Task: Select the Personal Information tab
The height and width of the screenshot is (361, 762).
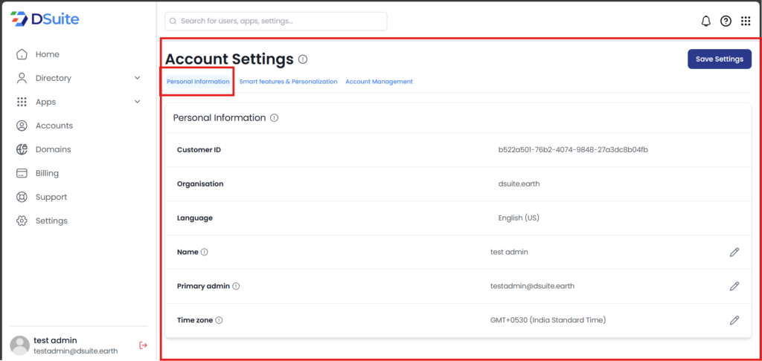Action: (x=198, y=82)
